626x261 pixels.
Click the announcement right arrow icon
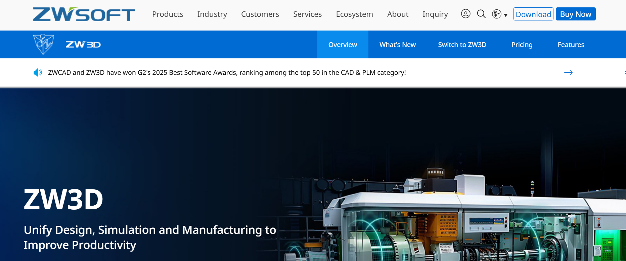pos(568,72)
